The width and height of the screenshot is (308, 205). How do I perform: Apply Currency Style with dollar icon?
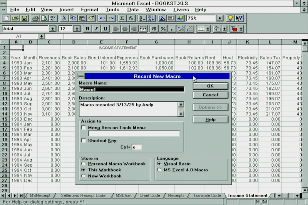tap(154, 29)
